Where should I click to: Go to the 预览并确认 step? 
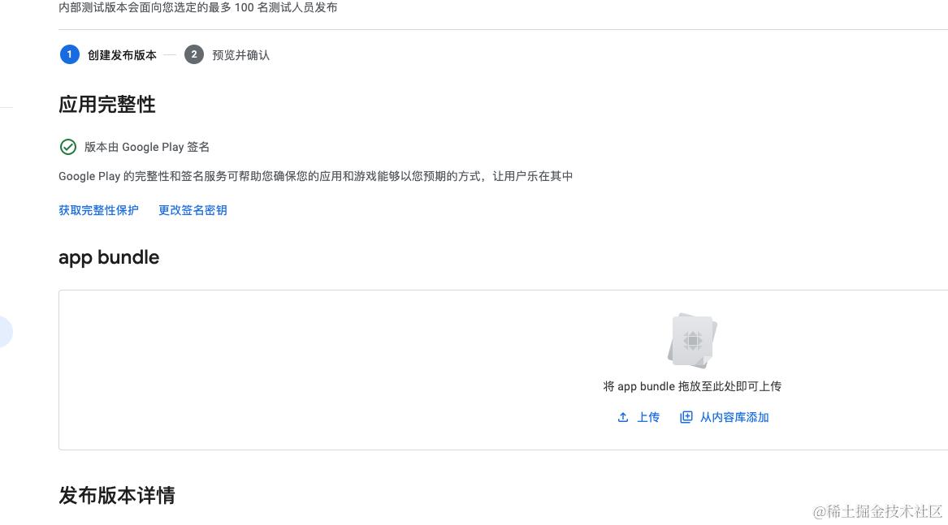(240, 55)
